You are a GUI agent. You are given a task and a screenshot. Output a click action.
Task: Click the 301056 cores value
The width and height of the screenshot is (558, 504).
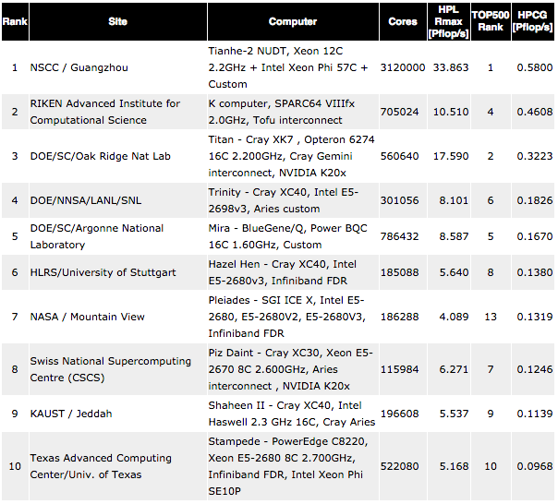pos(400,200)
